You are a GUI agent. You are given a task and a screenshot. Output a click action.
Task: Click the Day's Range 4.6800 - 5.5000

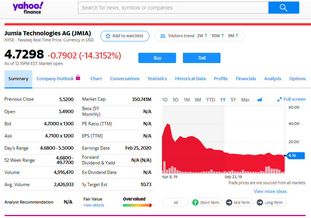click(57, 148)
